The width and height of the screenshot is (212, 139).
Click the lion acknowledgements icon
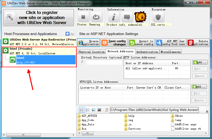coord(140,17)
